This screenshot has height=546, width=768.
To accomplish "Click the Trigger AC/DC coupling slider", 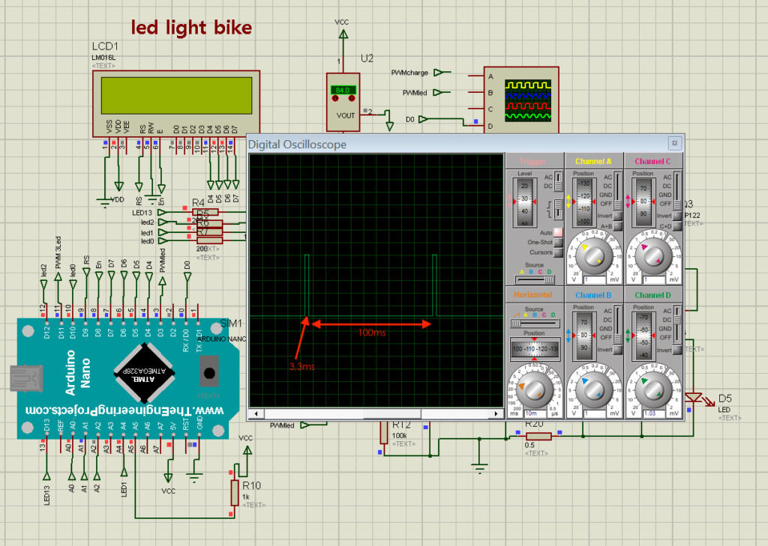I will 558,181.
